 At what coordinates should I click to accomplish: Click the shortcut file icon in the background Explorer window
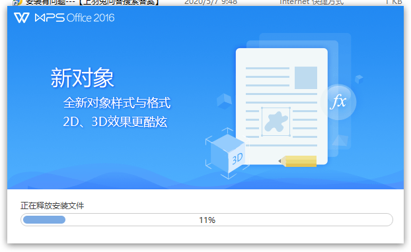(18, 3)
